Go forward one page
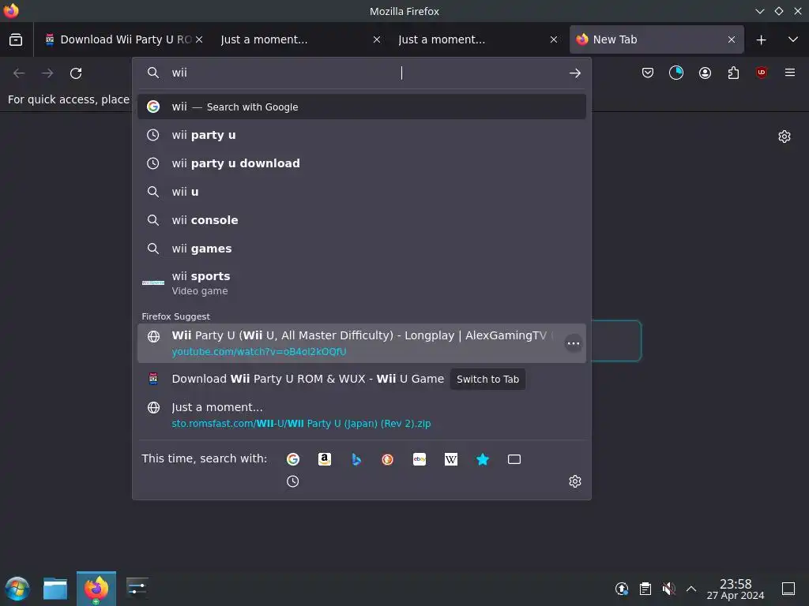The height and width of the screenshot is (606, 809). coord(47,73)
